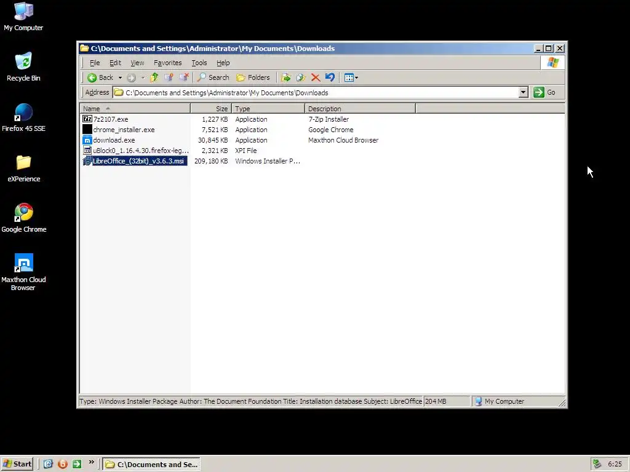This screenshot has width=630, height=472.
Task: Click LibreOffice_(32bit)_v3.6.3.msi file name
Action: point(138,161)
